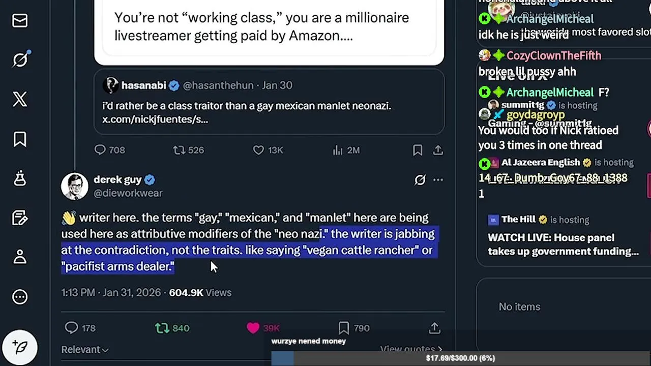Screen dimensions: 651x366
Task: Unlike derek guy's post heart
Action: (x=253, y=328)
